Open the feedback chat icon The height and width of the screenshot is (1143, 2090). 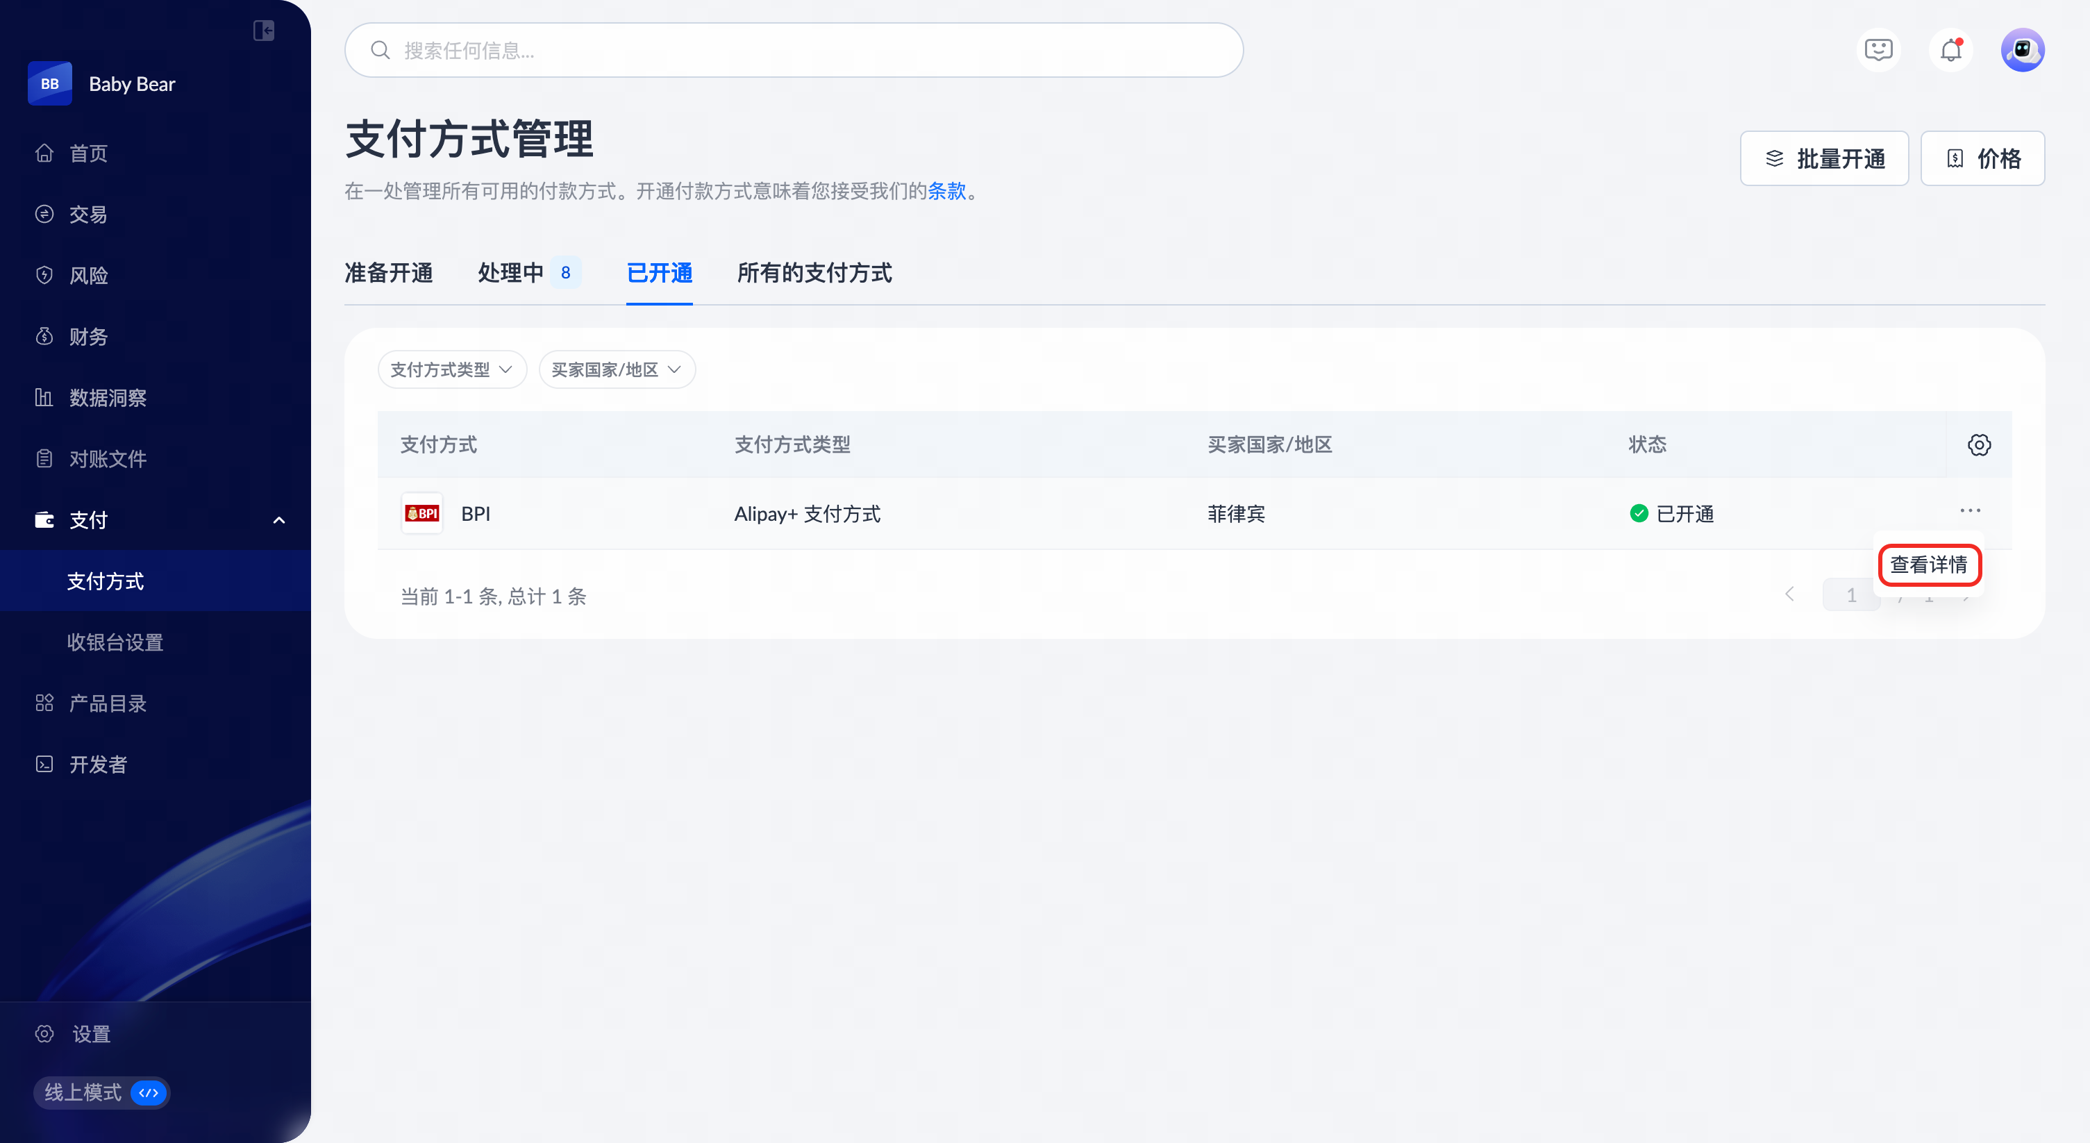[x=1878, y=50]
